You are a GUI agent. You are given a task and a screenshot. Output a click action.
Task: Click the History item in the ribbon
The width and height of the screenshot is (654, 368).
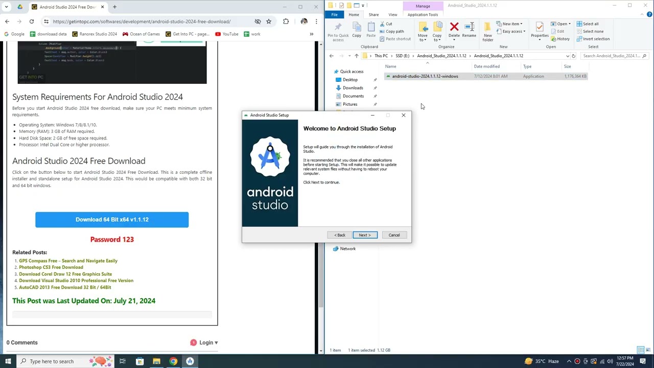click(560, 39)
